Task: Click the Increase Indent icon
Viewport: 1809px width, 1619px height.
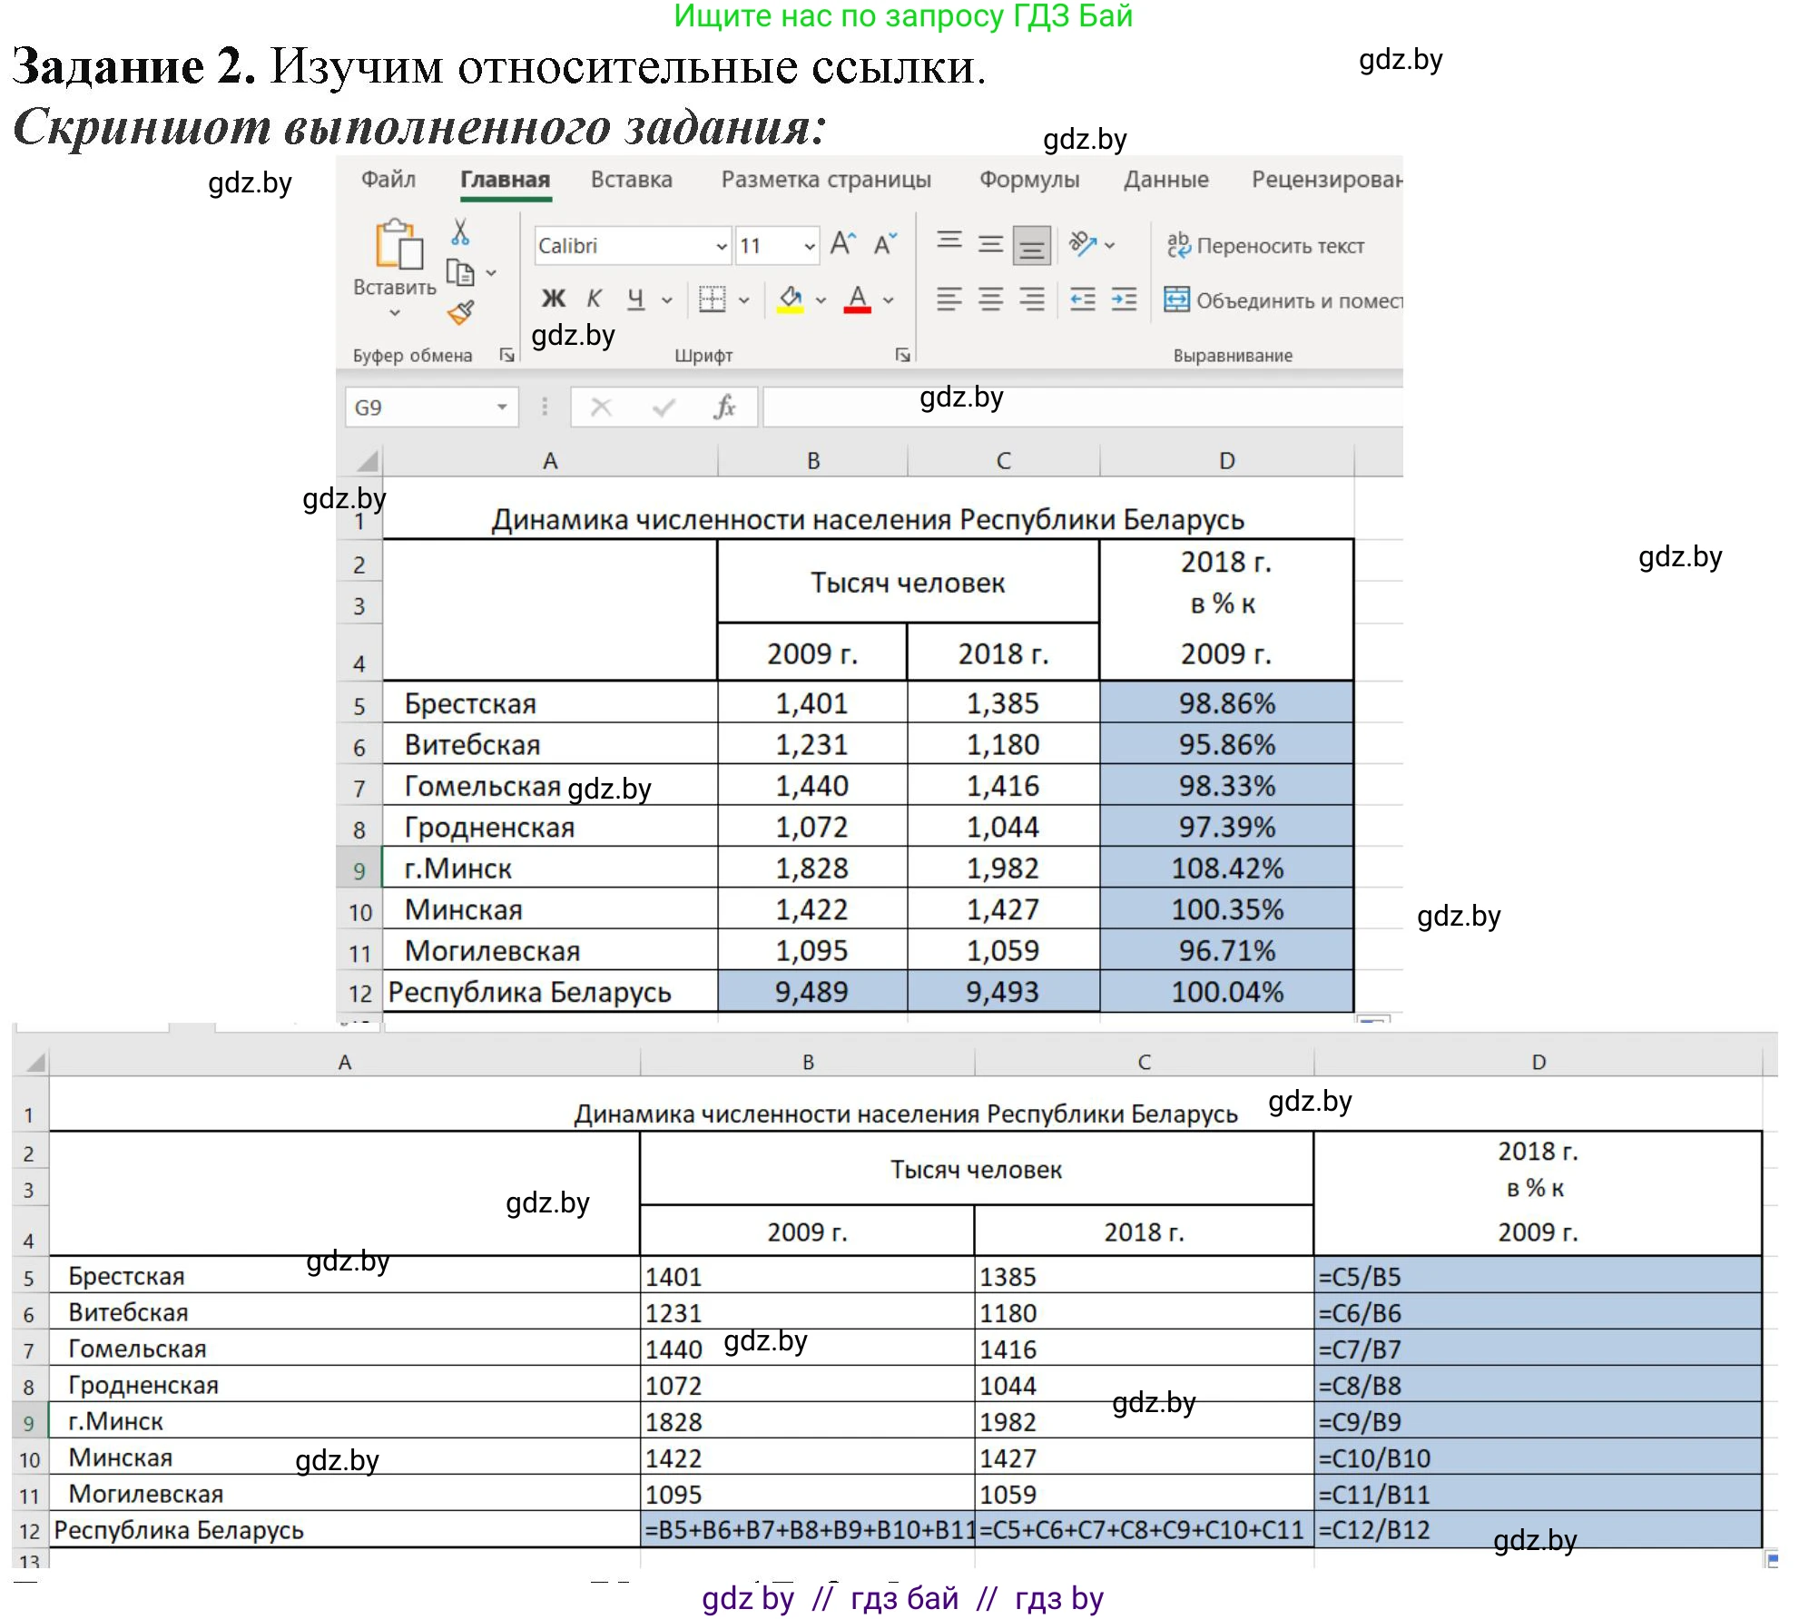Action: (x=1124, y=299)
